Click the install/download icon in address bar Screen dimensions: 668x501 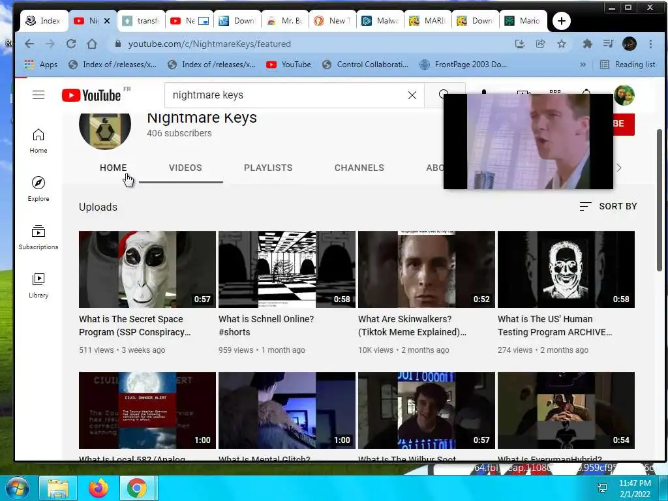point(520,44)
